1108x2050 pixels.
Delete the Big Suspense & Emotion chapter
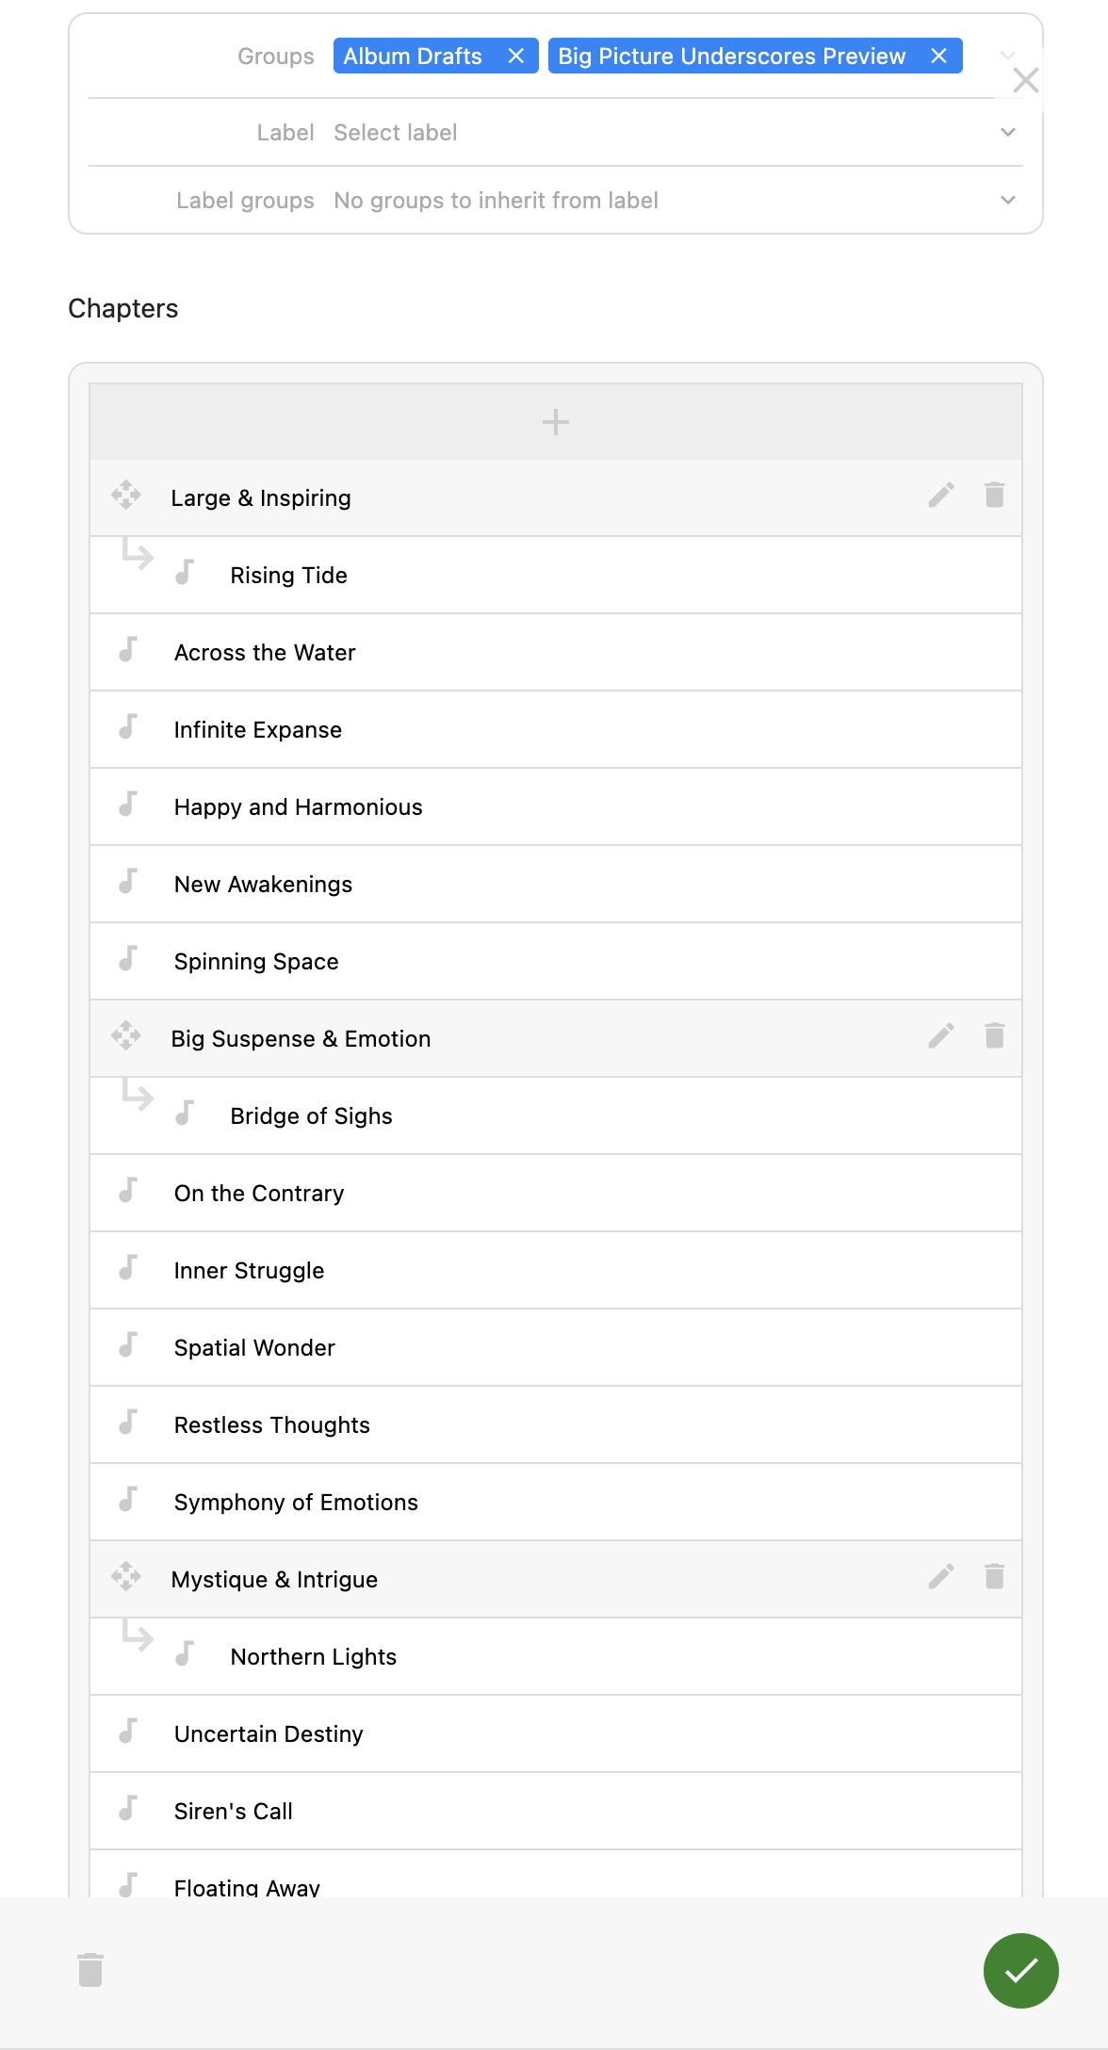(994, 1036)
